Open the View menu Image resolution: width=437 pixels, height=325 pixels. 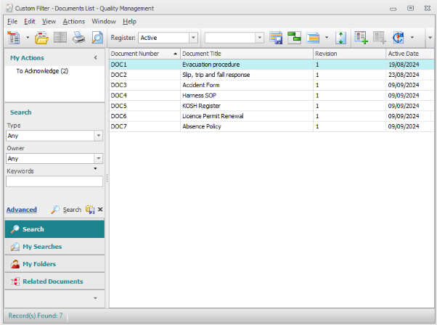(x=49, y=22)
